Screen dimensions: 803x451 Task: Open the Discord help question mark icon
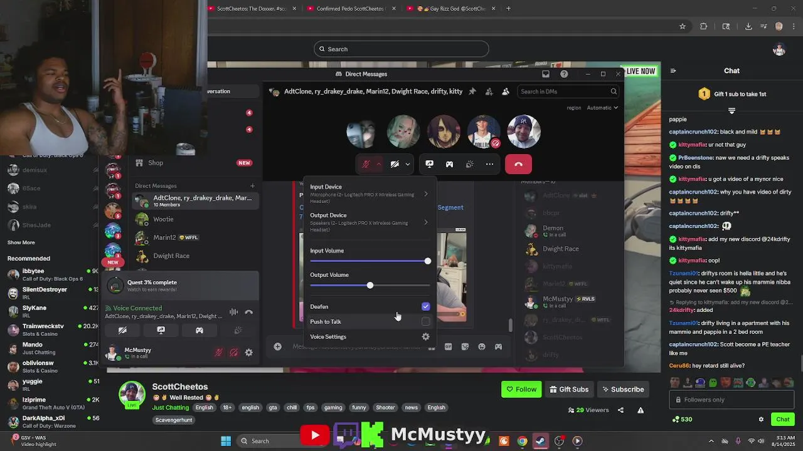pos(564,74)
